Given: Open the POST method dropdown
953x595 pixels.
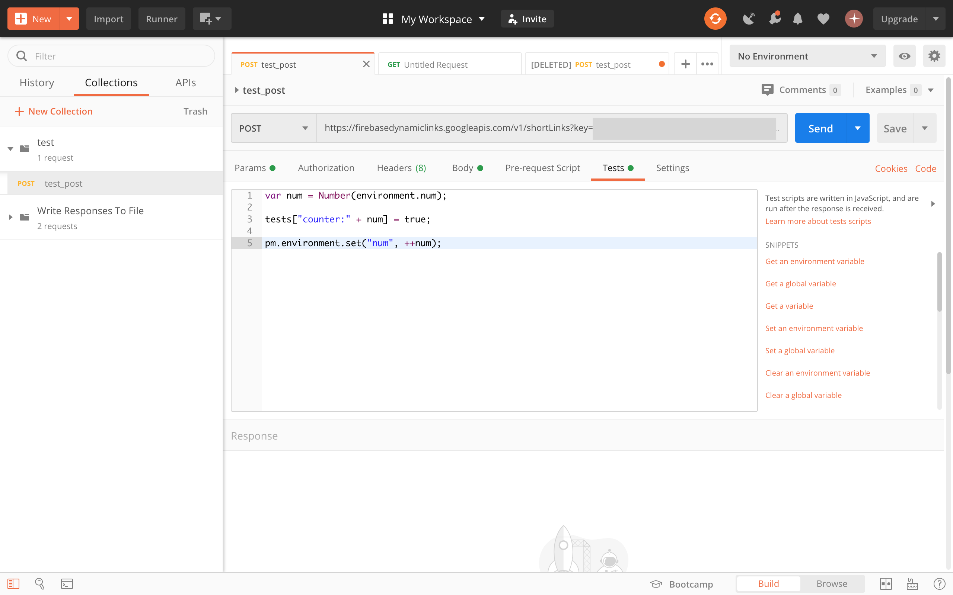Looking at the screenshot, I should (274, 128).
